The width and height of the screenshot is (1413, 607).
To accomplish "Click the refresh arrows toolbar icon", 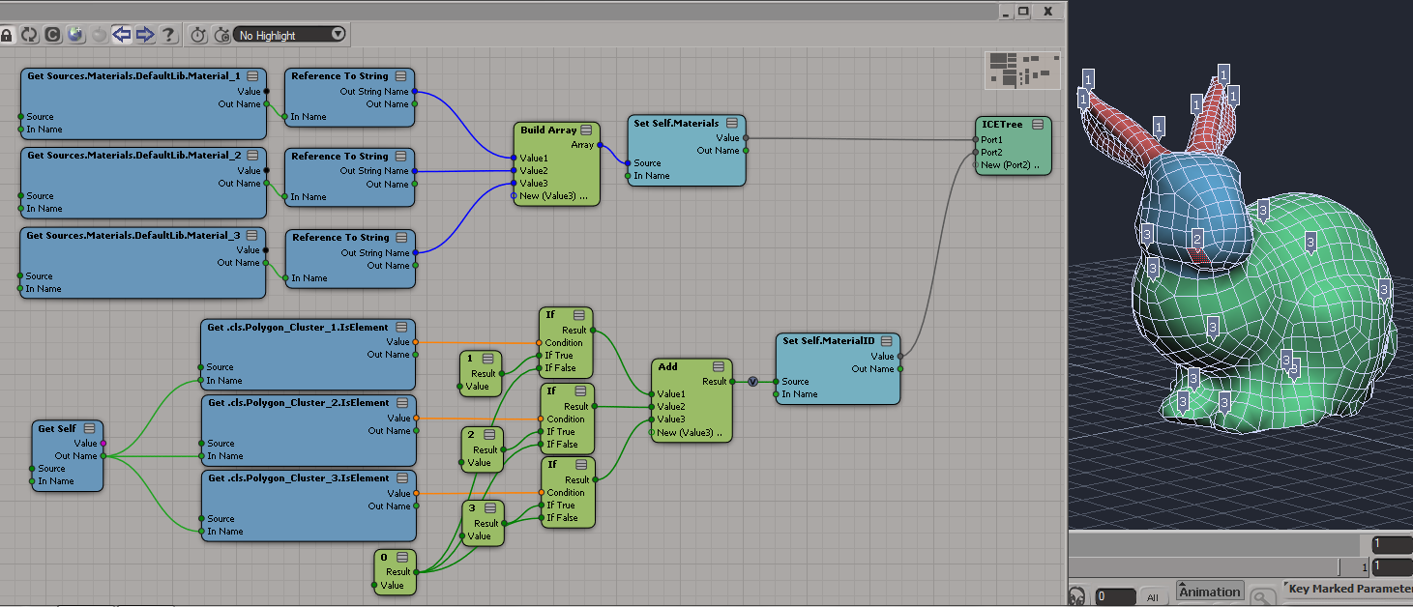I will coord(29,36).
